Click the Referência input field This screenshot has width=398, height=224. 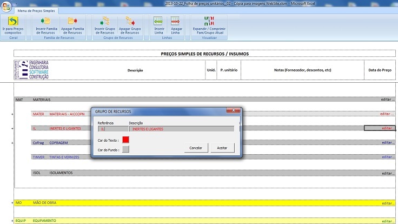pos(112,129)
